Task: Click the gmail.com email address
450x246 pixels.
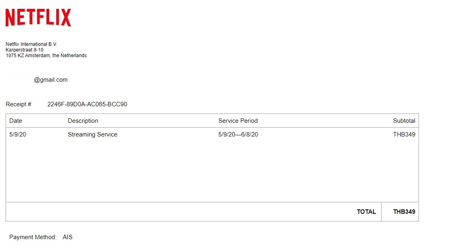Action: click(50, 80)
